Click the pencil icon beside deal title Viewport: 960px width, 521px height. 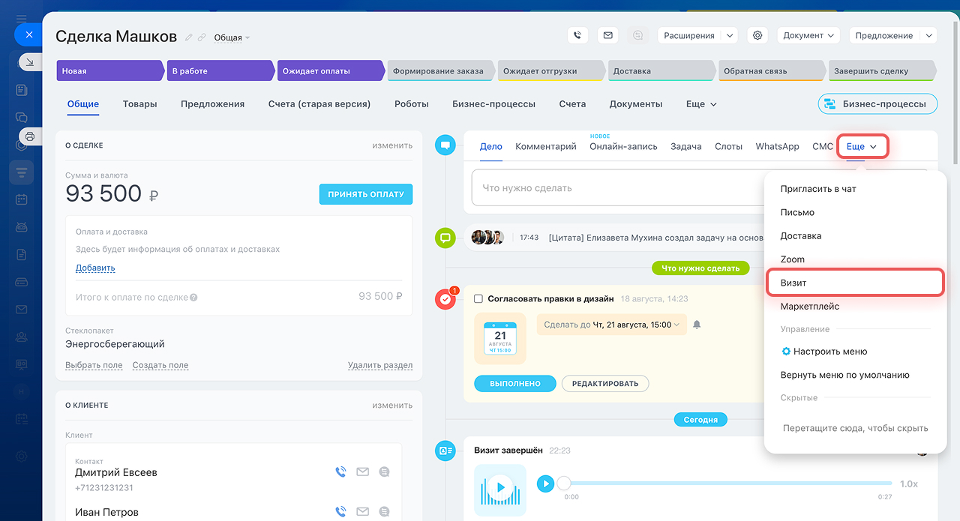click(x=189, y=37)
